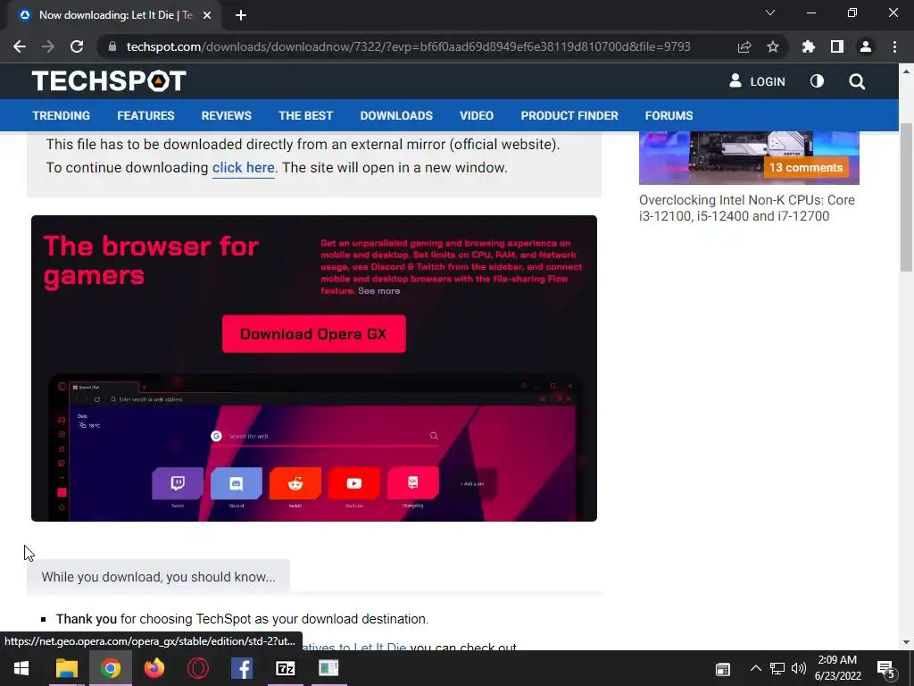
Task: Open File Explorer from the taskbar
Action: [x=66, y=668]
